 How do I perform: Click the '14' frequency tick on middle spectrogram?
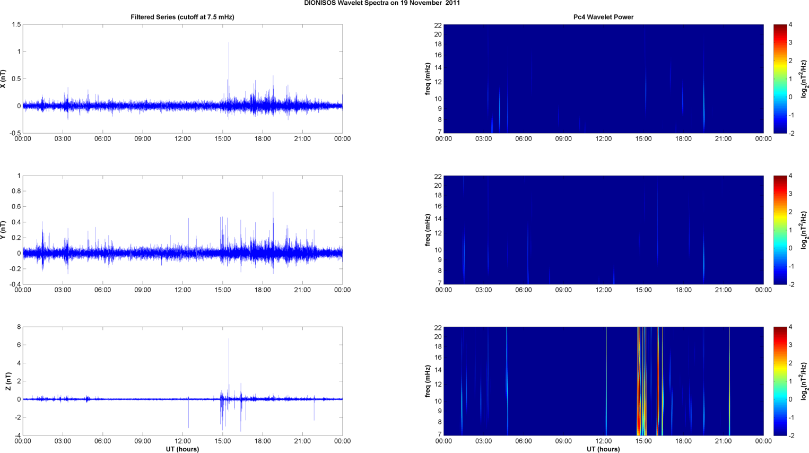point(438,219)
